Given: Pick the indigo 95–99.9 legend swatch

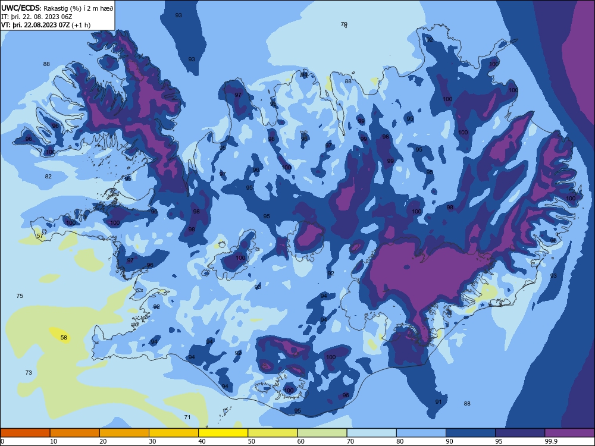Looking at the screenshot, I should pos(520,433).
